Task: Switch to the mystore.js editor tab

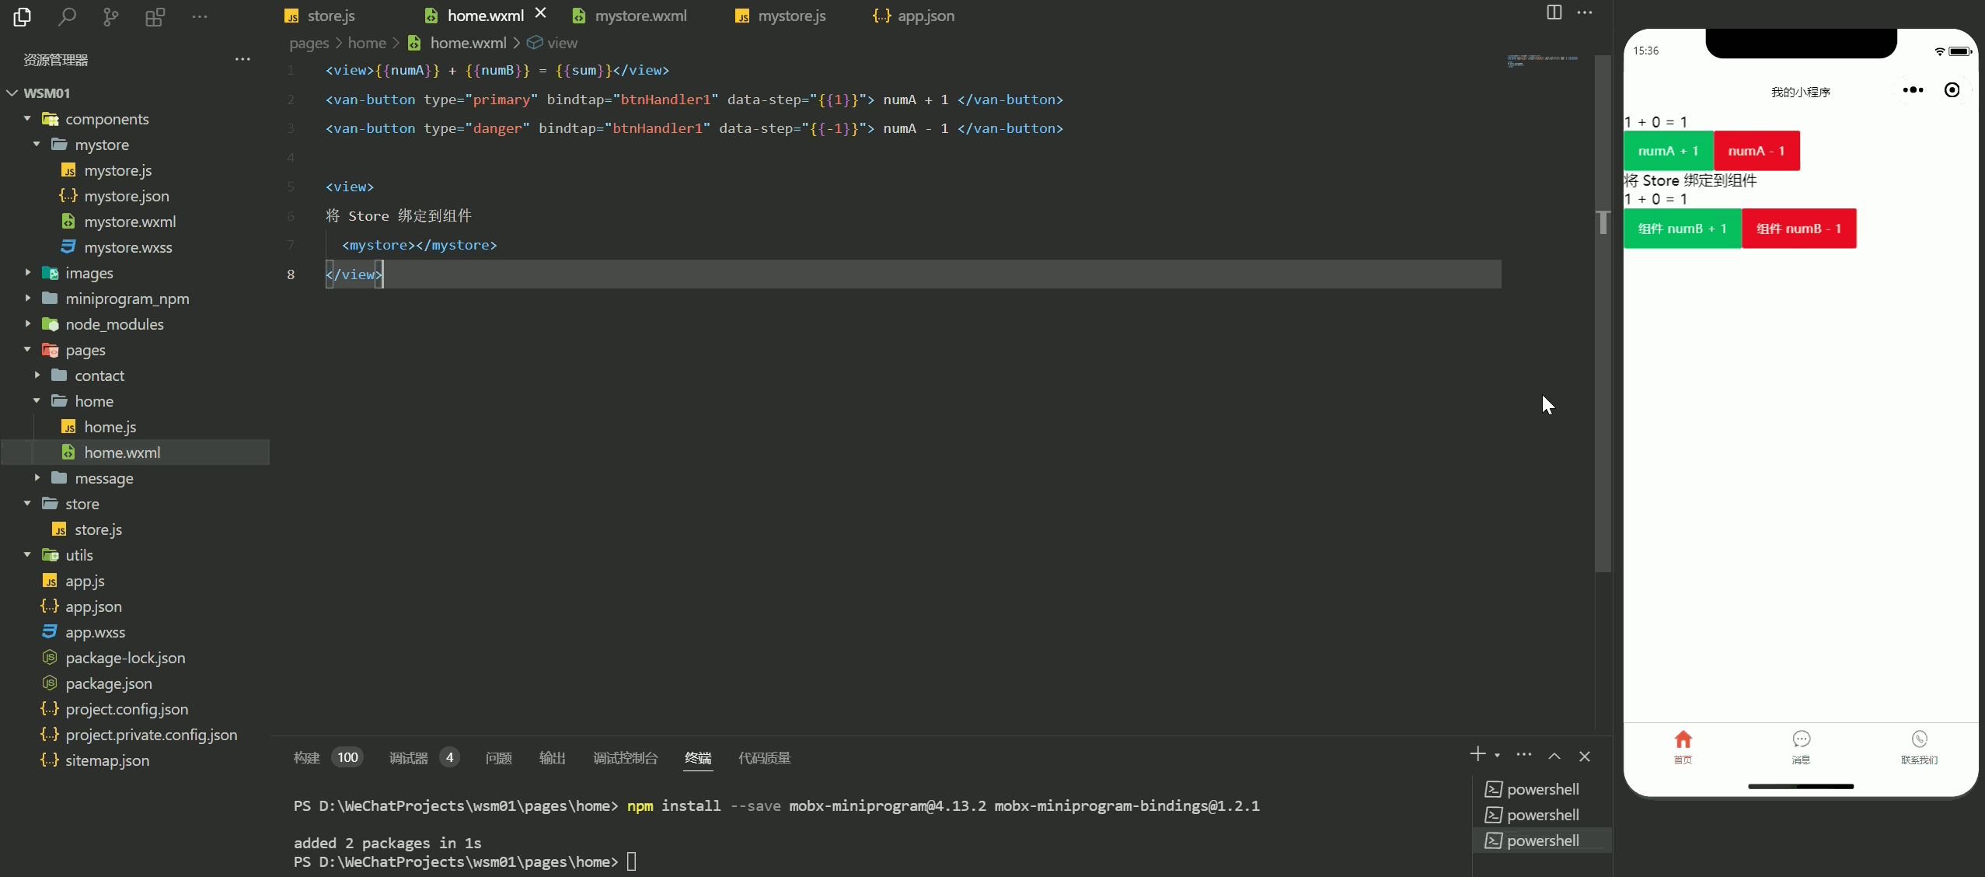Action: tap(791, 16)
